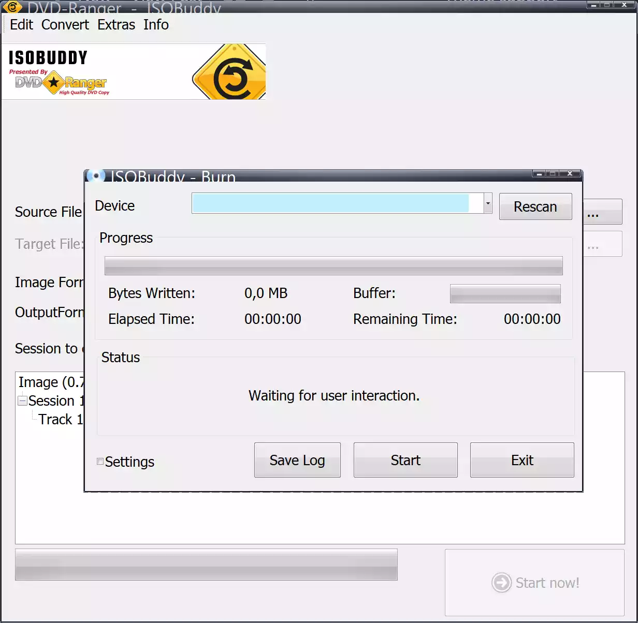This screenshot has height=623, width=638.
Task: Collapse the Session 1 tree node
Action: click(x=22, y=400)
